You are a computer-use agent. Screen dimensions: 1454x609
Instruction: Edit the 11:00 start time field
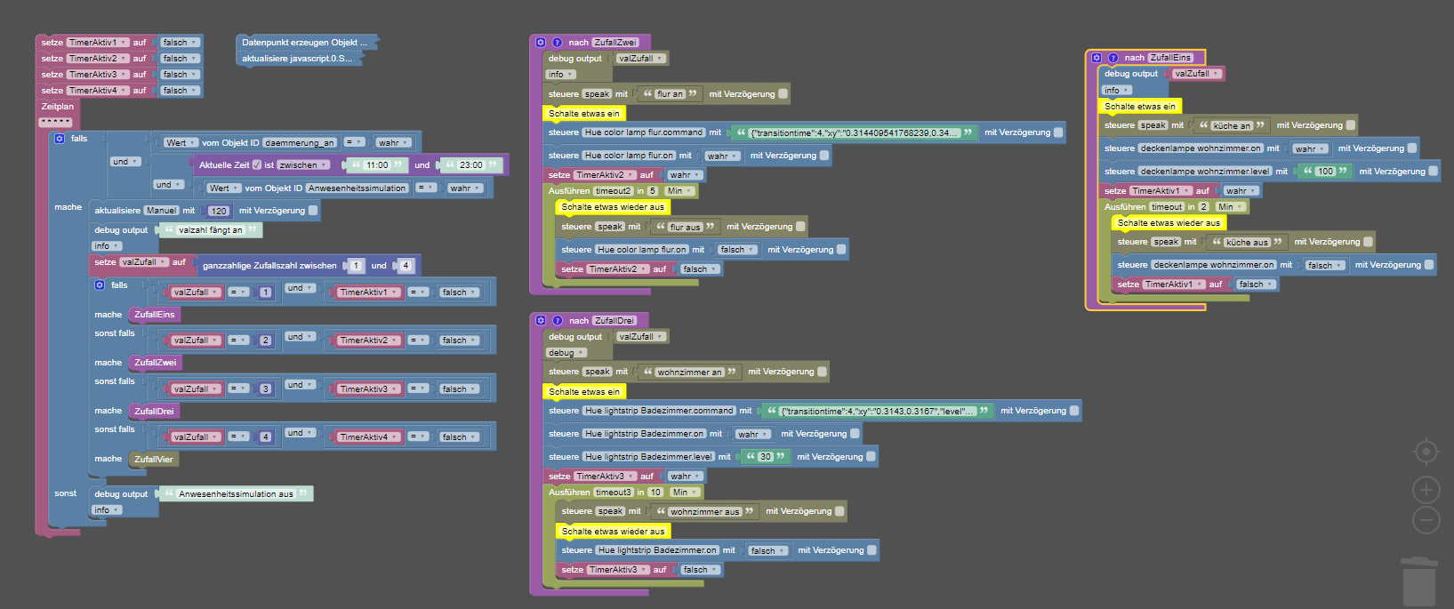pos(378,165)
